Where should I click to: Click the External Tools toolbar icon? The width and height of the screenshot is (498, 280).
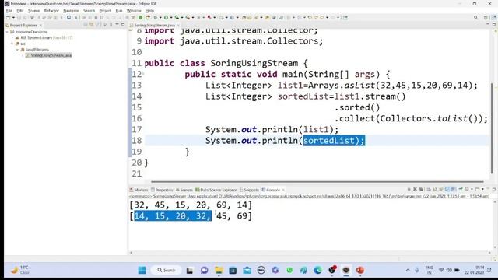pyautogui.click(x=188, y=17)
